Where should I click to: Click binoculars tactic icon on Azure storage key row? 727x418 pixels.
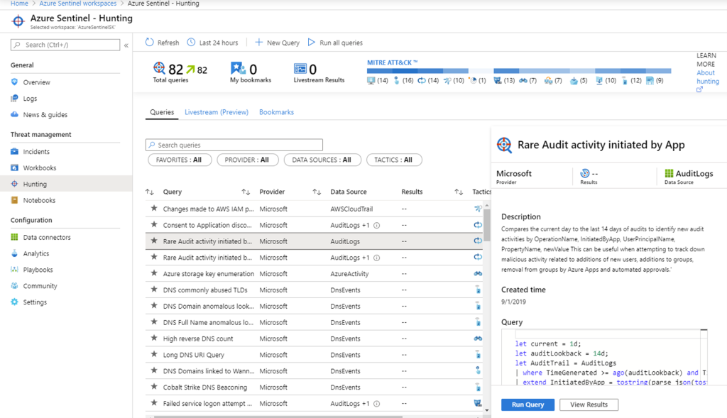pyautogui.click(x=478, y=274)
